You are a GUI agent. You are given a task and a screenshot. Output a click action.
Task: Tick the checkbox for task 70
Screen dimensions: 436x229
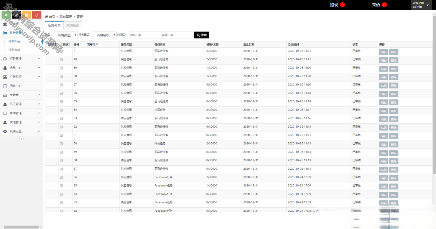61,60
